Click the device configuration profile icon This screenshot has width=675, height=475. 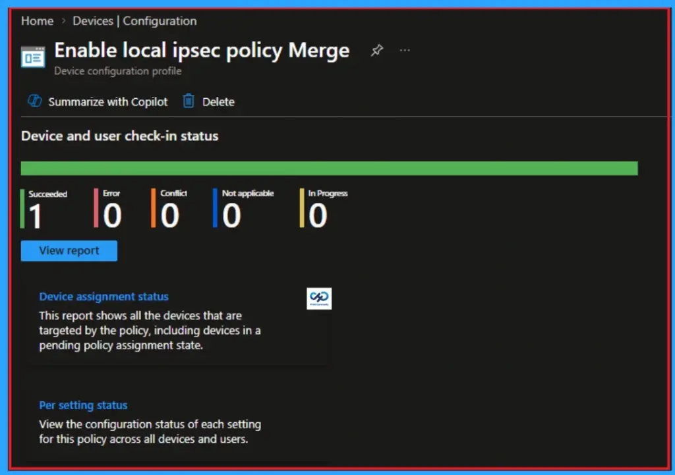(33, 57)
